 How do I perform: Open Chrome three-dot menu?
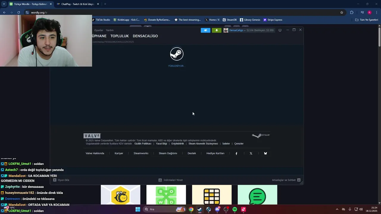377,12
